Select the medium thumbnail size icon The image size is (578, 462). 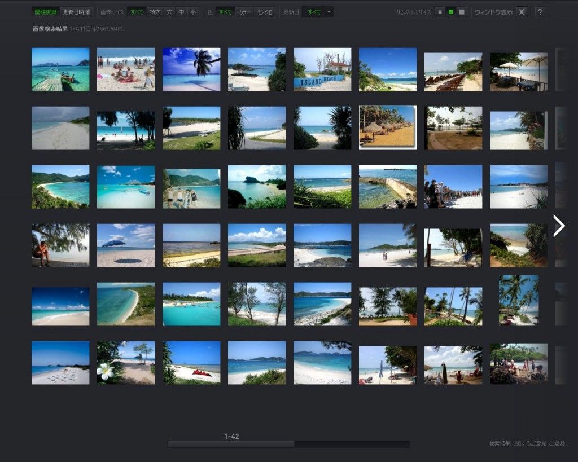click(450, 12)
